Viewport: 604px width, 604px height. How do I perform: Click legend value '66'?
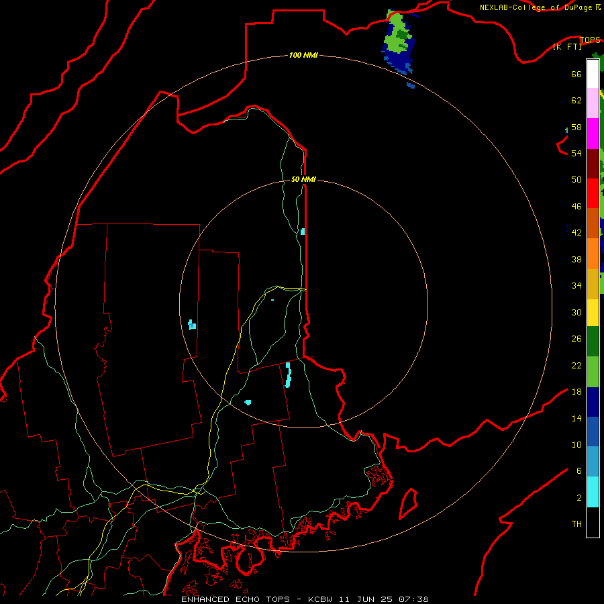click(x=576, y=74)
